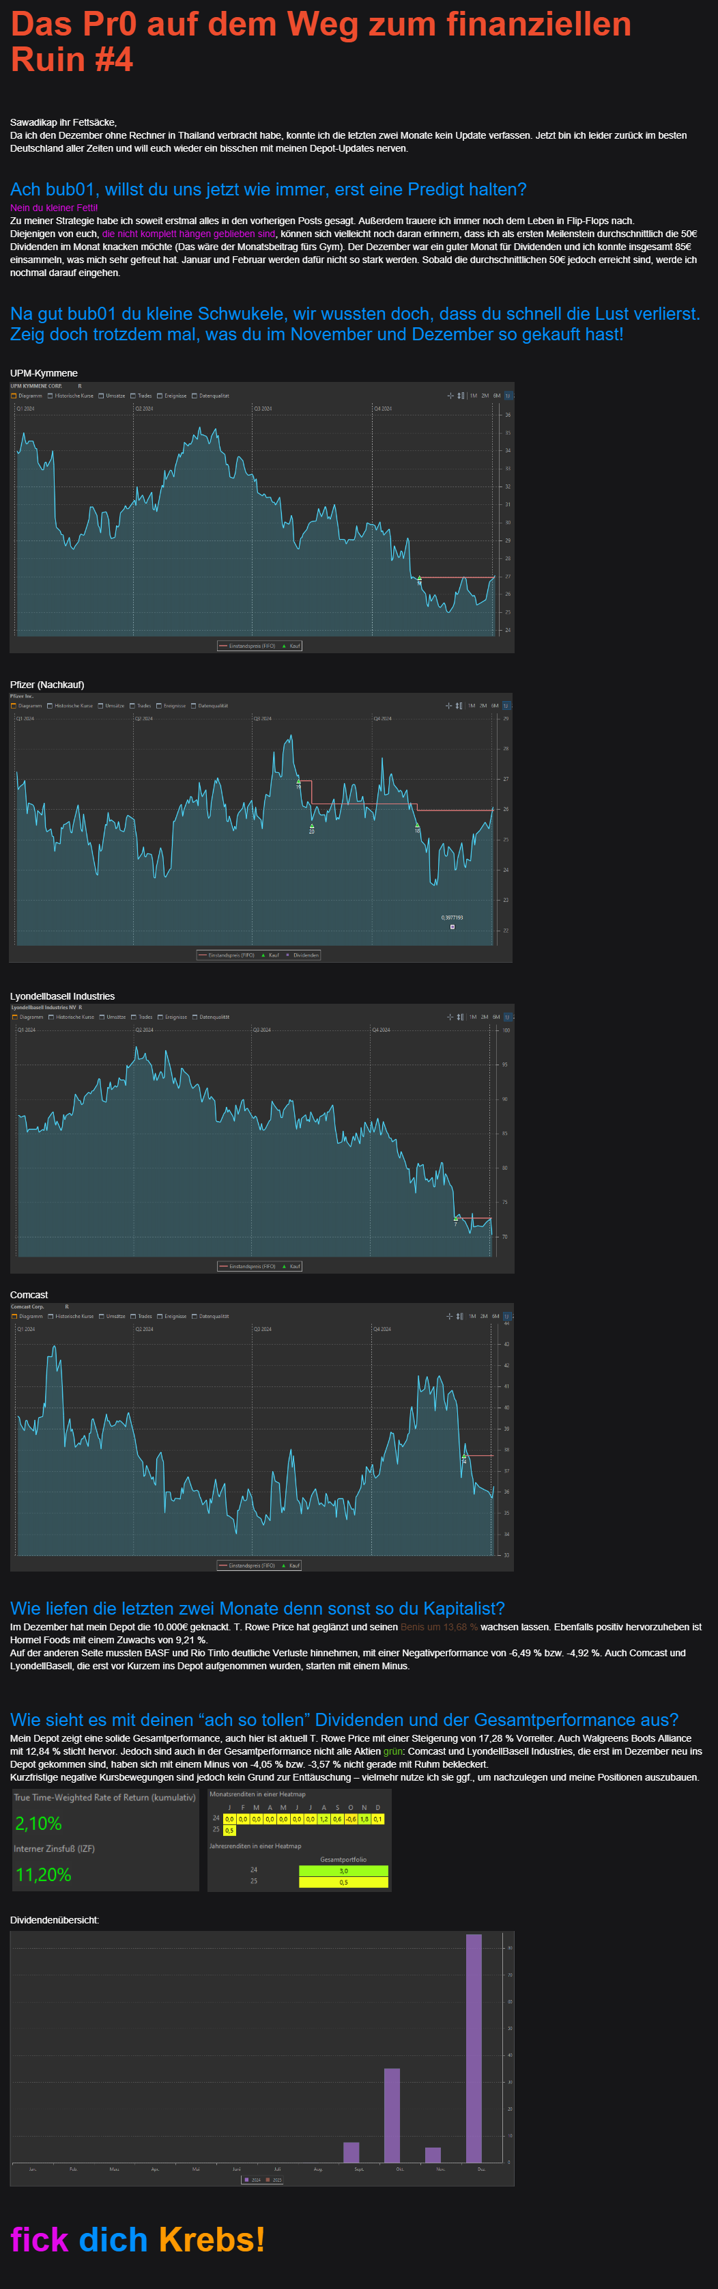Switch to Trades tab in the Lyondellbasell chart

142,1017
